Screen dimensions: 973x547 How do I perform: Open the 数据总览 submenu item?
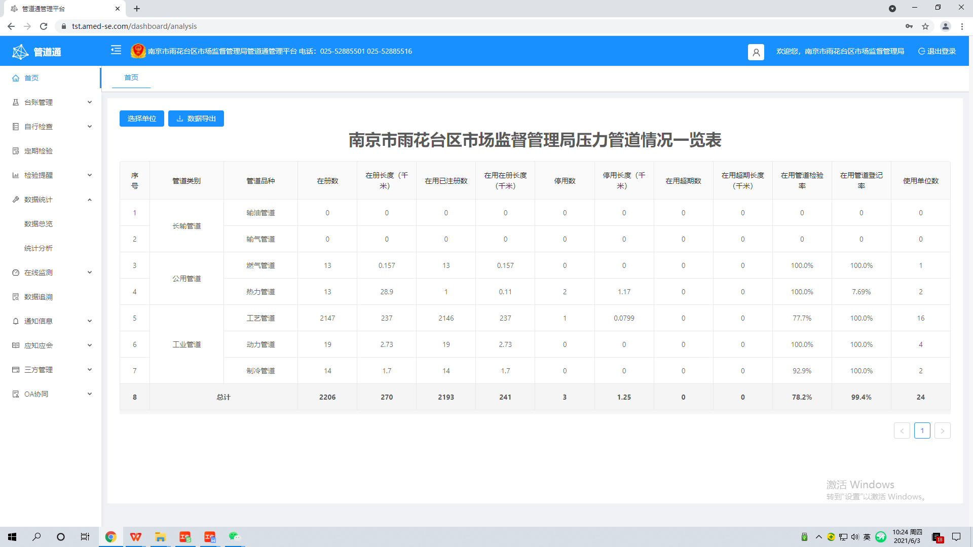coord(39,224)
